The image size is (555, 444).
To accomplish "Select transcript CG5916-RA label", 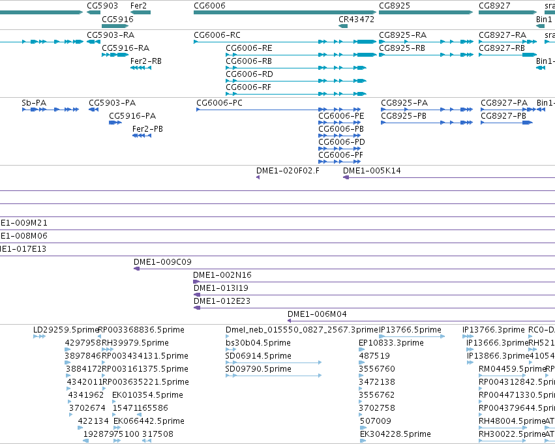I will (x=126, y=48).
